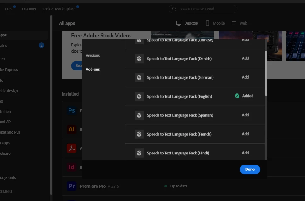Click the updates count badge 2
Image resolution: width=305 pixels, height=201 pixels.
coord(42,45)
